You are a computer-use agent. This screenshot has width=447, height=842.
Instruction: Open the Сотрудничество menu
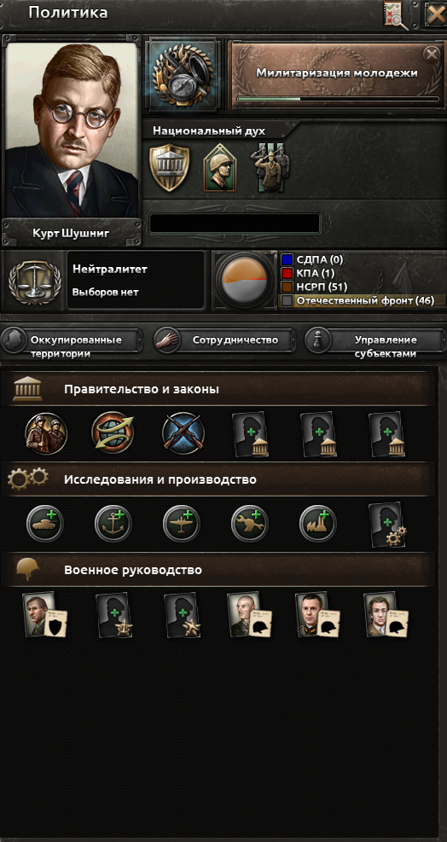(x=224, y=340)
